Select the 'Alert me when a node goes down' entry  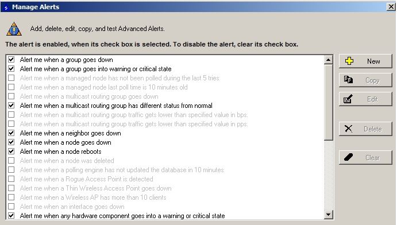65,142
